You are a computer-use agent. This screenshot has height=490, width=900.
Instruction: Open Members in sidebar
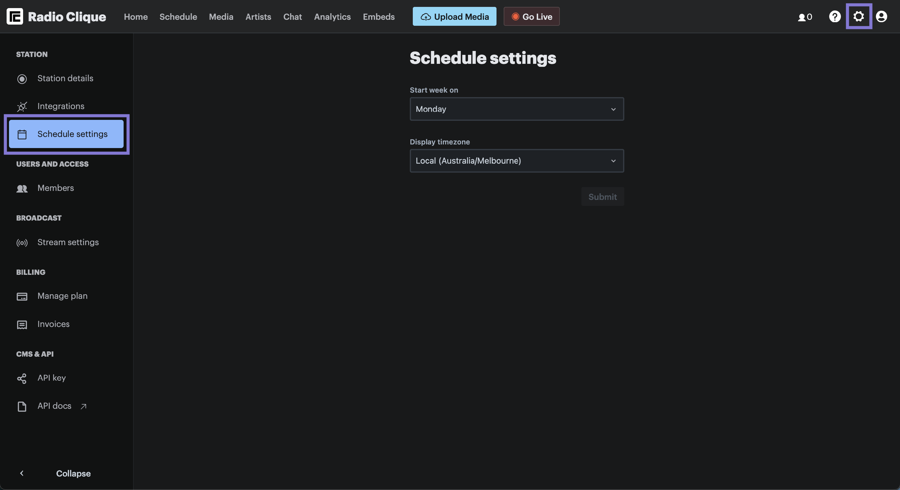66,188
